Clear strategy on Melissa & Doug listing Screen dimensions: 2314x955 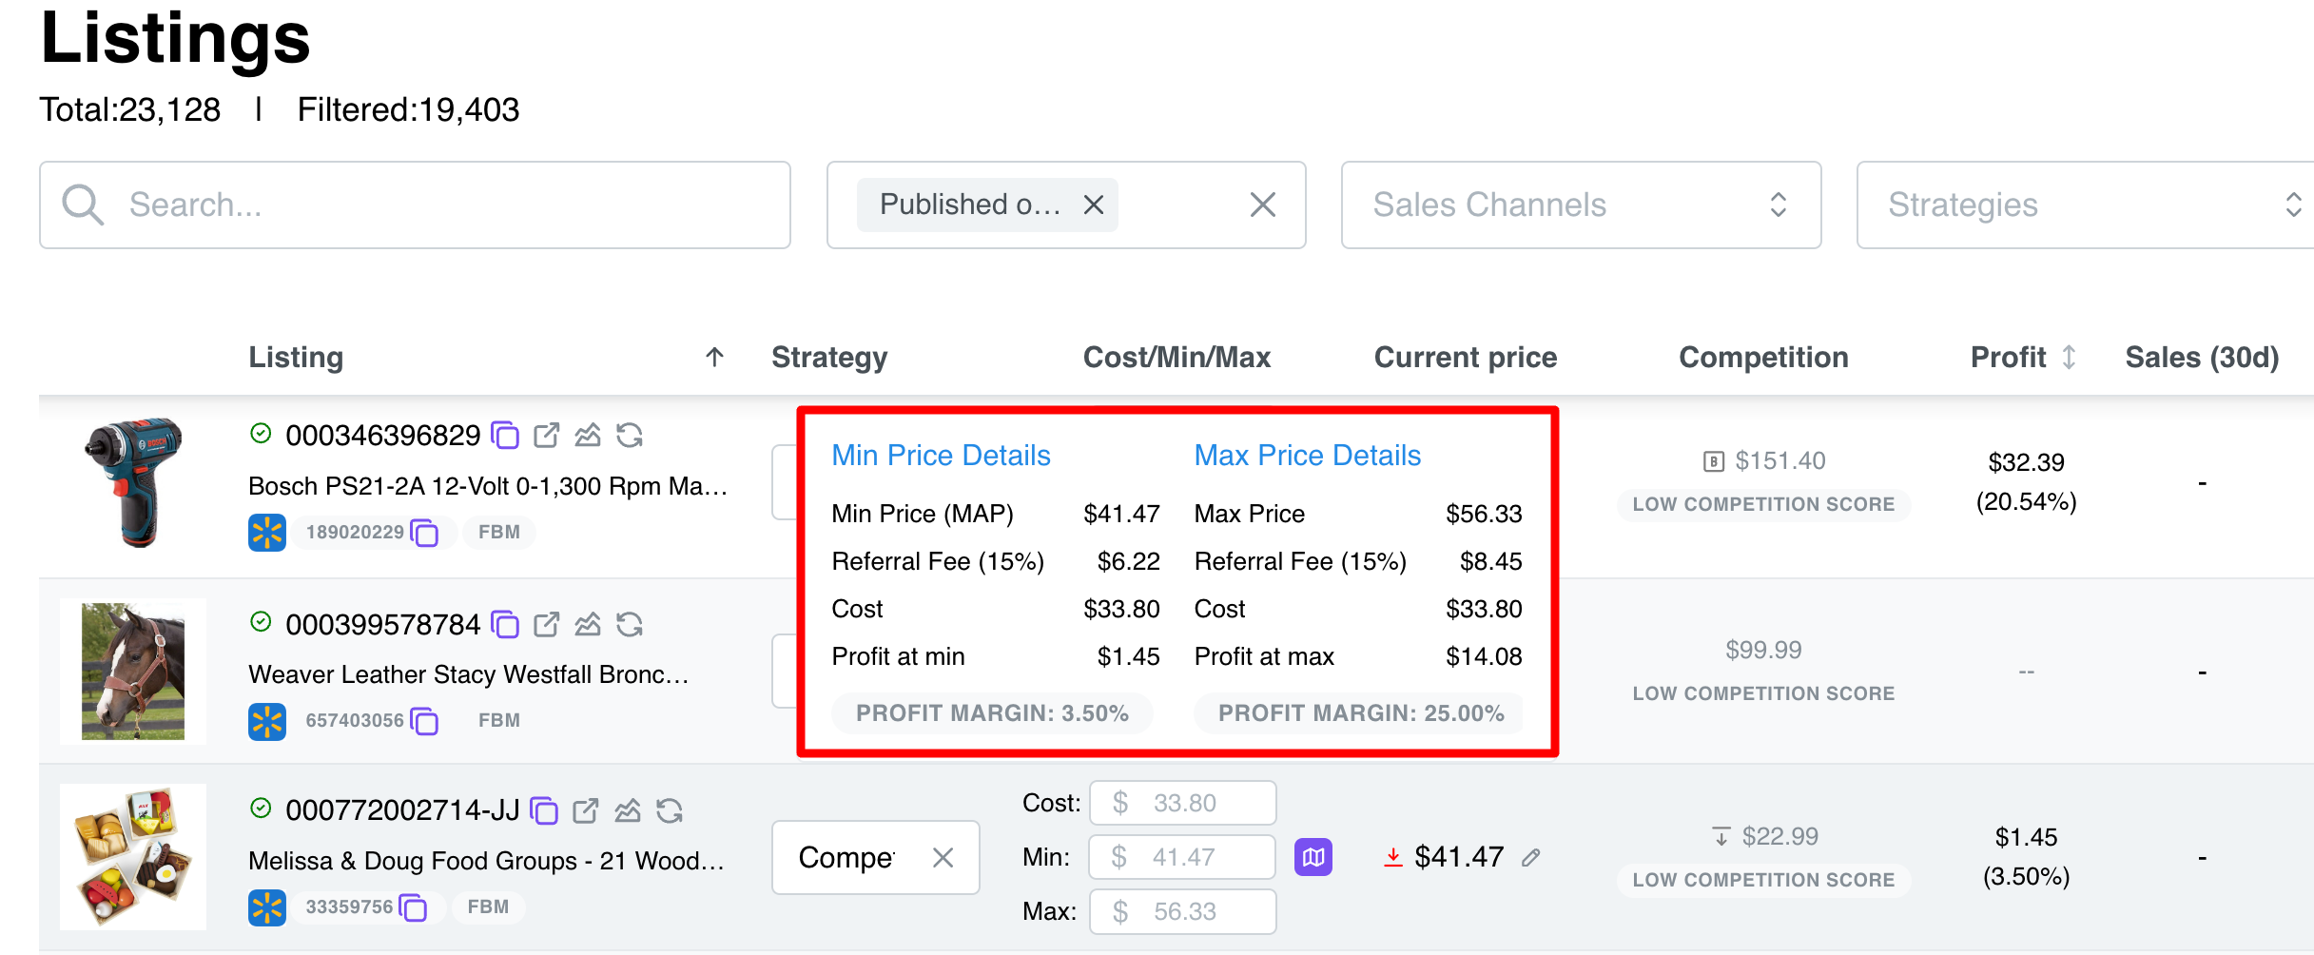pos(943,858)
